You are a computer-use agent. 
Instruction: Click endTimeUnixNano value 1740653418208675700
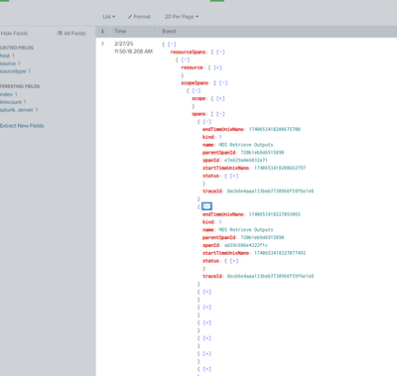tap(275, 129)
